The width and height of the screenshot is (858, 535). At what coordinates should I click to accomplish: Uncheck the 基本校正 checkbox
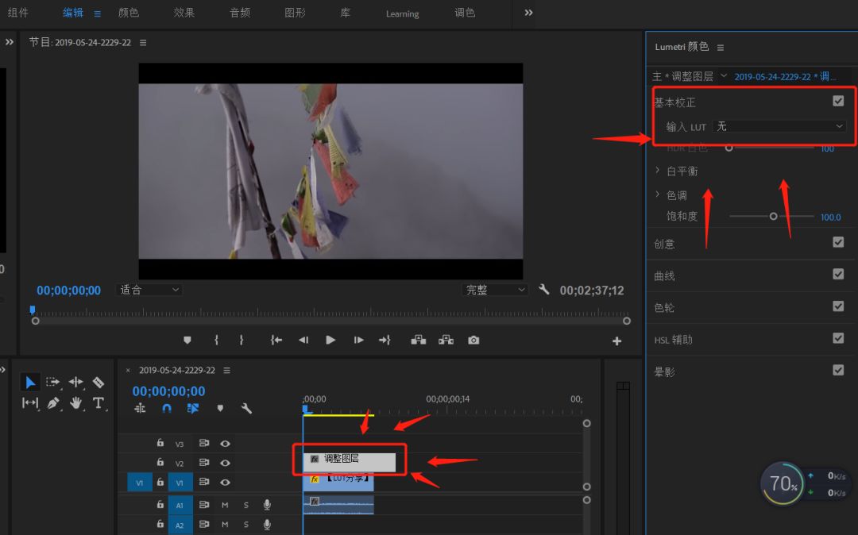click(838, 101)
